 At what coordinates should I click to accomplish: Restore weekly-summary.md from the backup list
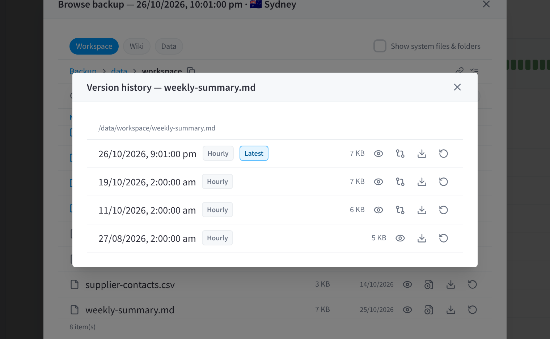[473, 310]
